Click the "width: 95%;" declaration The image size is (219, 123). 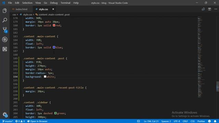point(34,62)
